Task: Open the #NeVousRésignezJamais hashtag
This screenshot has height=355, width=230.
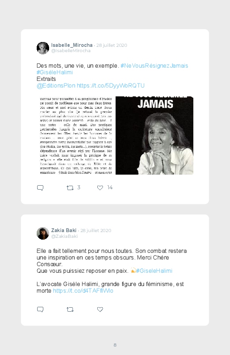Action: pos(154,66)
